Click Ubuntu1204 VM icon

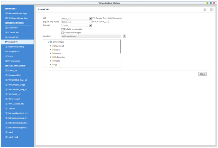point(6,75)
